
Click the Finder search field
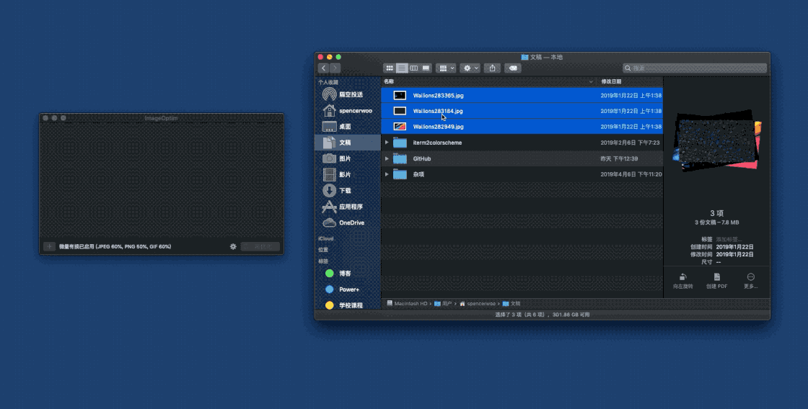(x=695, y=68)
